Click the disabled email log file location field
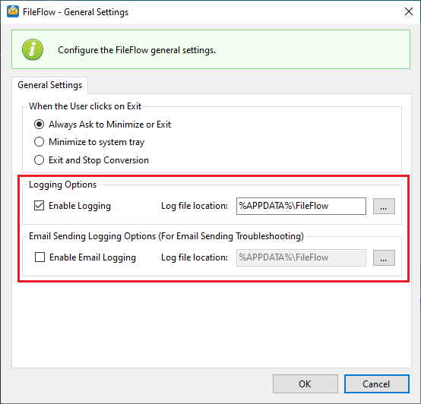The width and height of the screenshot is (421, 404). click(301, 257)
